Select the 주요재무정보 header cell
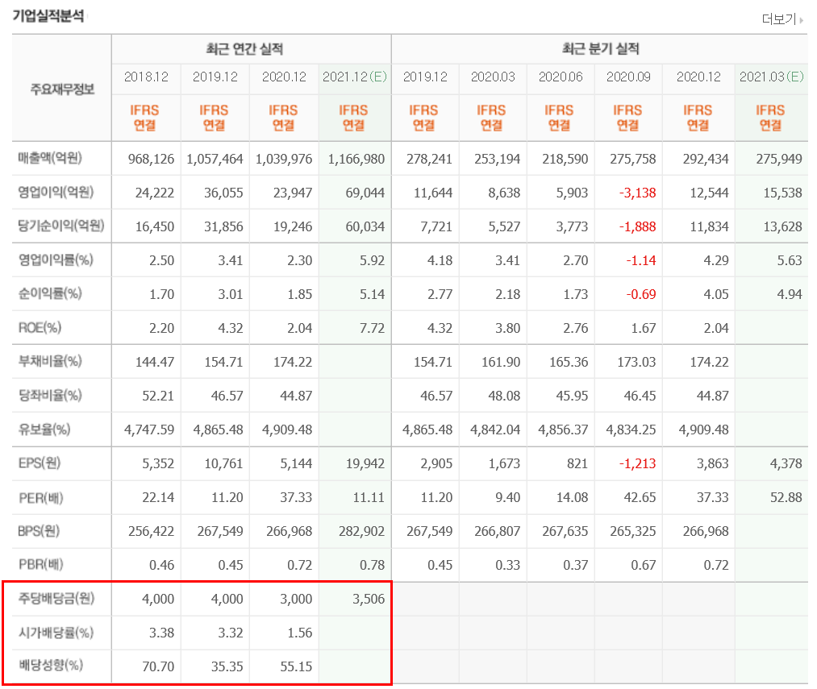 pos(62,89)
